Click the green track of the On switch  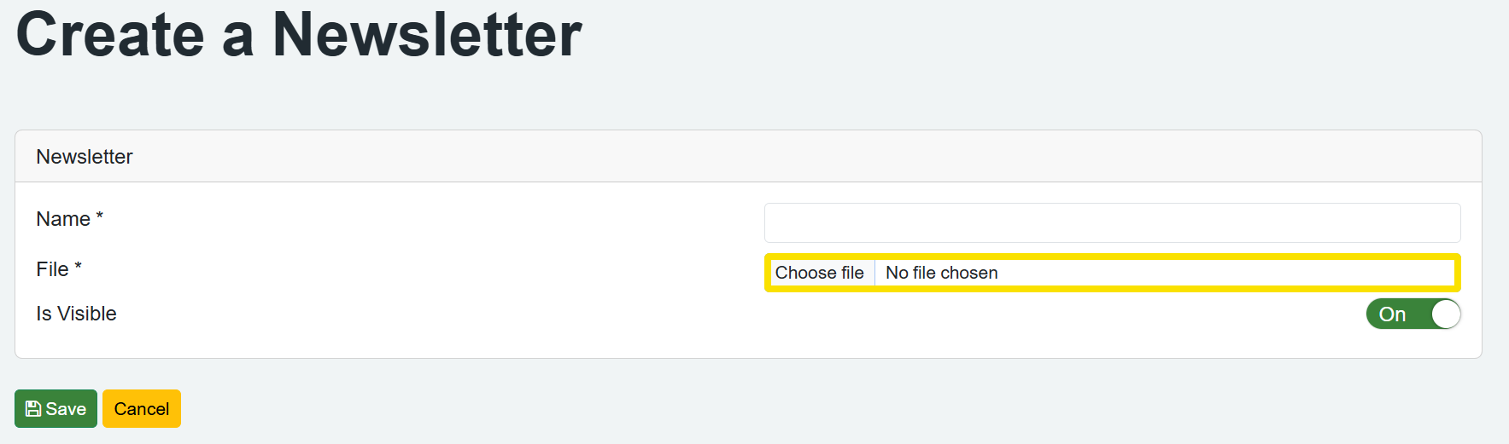pos(1419,314)
